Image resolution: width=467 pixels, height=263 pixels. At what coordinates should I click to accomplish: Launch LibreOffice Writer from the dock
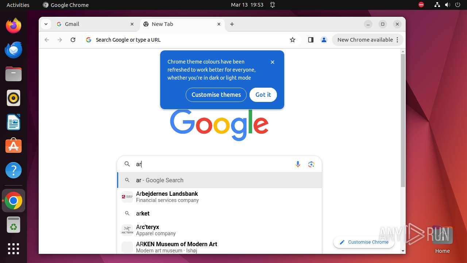13,122
